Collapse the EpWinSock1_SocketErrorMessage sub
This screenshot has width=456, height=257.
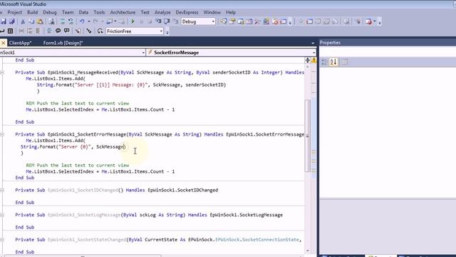tap(2, 135)
